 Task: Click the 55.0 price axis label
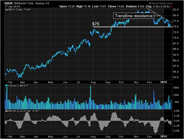tap(176, 72)
